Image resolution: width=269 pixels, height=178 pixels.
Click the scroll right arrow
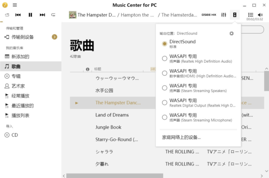tap(262, 176)
